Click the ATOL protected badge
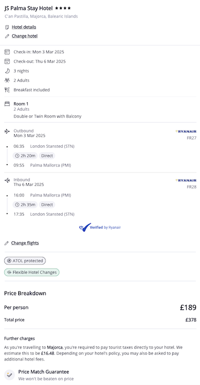Image resolution: width=200 pixels, height=385 pixels. coord(25,261)
